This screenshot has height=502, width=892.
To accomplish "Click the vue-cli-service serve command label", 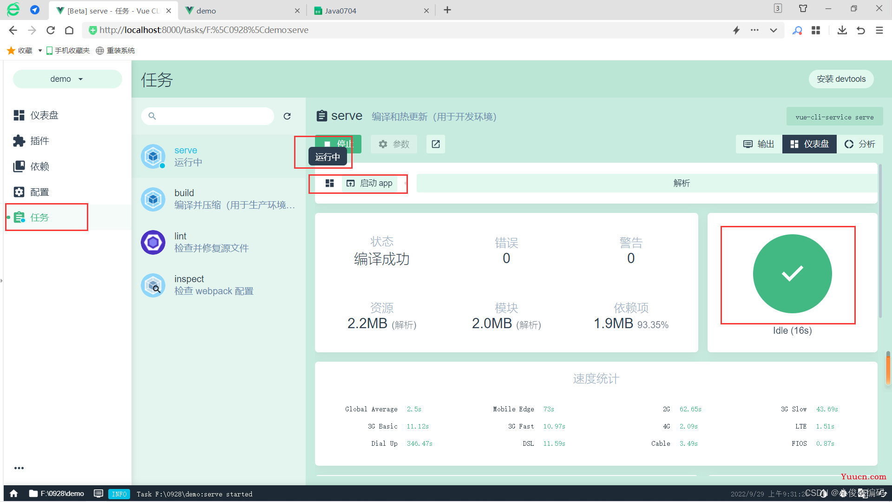I will (x=834, y=117).
